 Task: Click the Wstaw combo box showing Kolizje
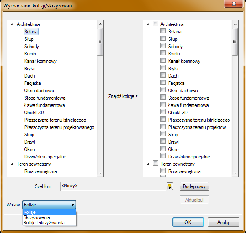pyautogui.click(x=49, y=205)
